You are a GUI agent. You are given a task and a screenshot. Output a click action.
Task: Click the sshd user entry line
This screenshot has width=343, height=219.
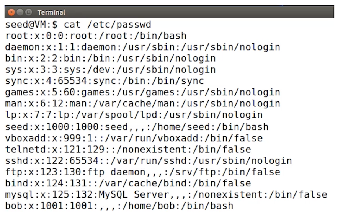(x=149, y=161)
